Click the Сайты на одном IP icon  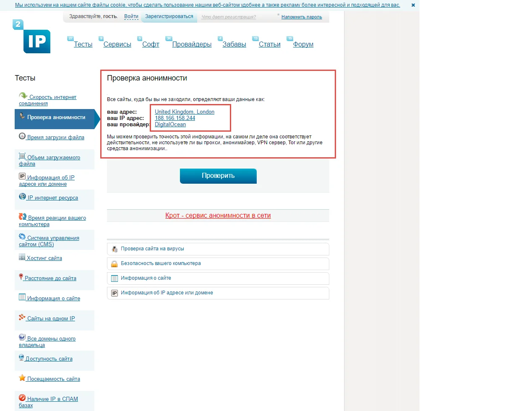click(x=22, y=317)
